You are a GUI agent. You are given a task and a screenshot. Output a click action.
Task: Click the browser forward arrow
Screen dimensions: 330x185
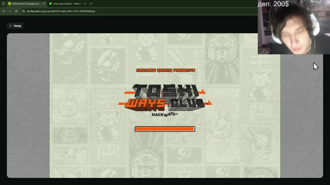pos(10,11)
